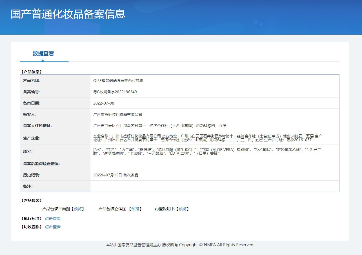Image resolution: width=362 pixels, height=255 pixels.
Task: Click the 产品名称 row label
Action: 32,81
